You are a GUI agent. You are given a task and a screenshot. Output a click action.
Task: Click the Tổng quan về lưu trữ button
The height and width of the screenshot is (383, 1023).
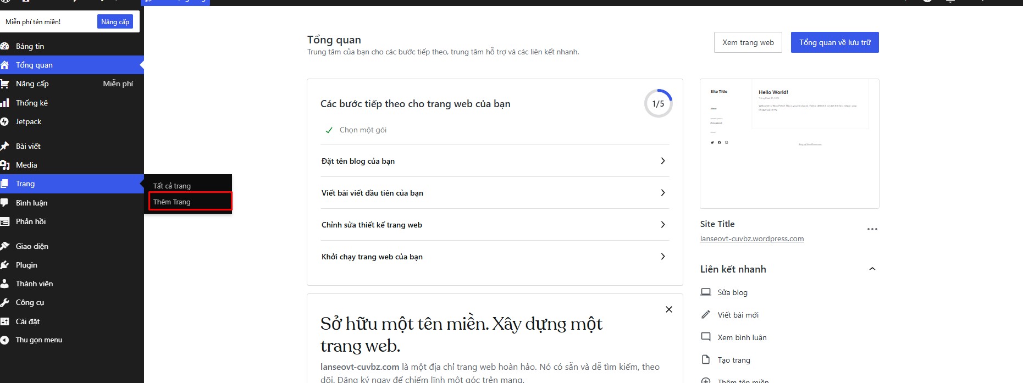point(834,42)
